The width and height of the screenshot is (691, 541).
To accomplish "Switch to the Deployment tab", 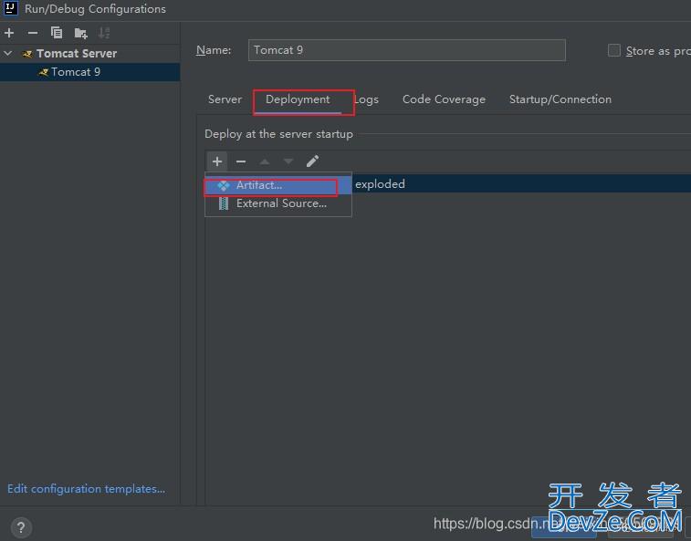I will click(x=298, y=99).
